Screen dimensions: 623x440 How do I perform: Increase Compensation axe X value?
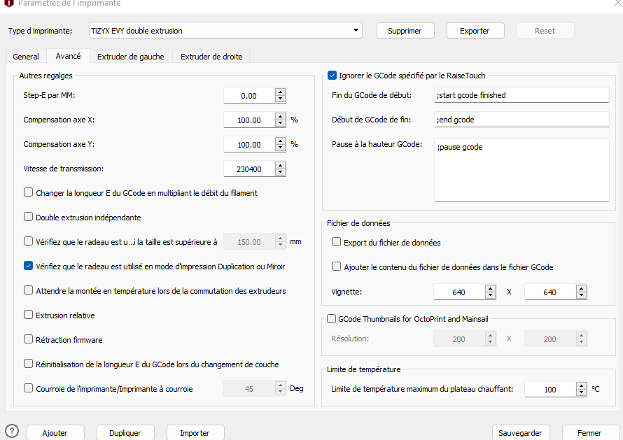tap(281, 116)
